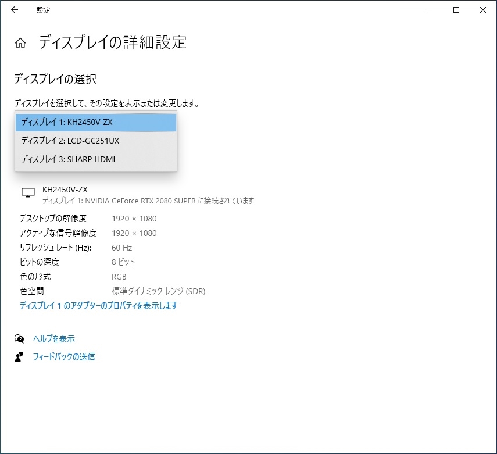
Task: Click the monitor icon beside KH2450V-ZX
Action: pyautogui.click(x=28, y=192)
